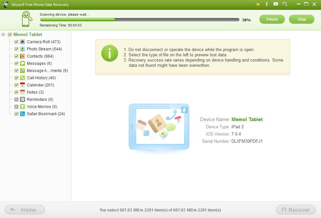Toggle the Memol Tablet root checkbox
This screenshot has width=321, height=218.
[10, 35]
